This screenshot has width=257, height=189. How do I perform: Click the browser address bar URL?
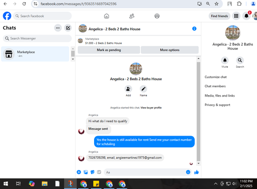click(79, 4)
